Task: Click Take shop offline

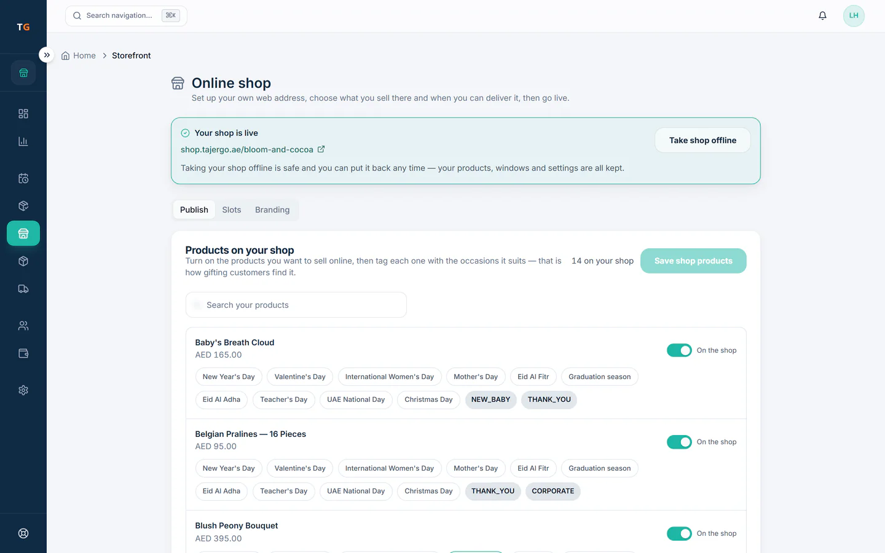Action: tap(702, 140)
